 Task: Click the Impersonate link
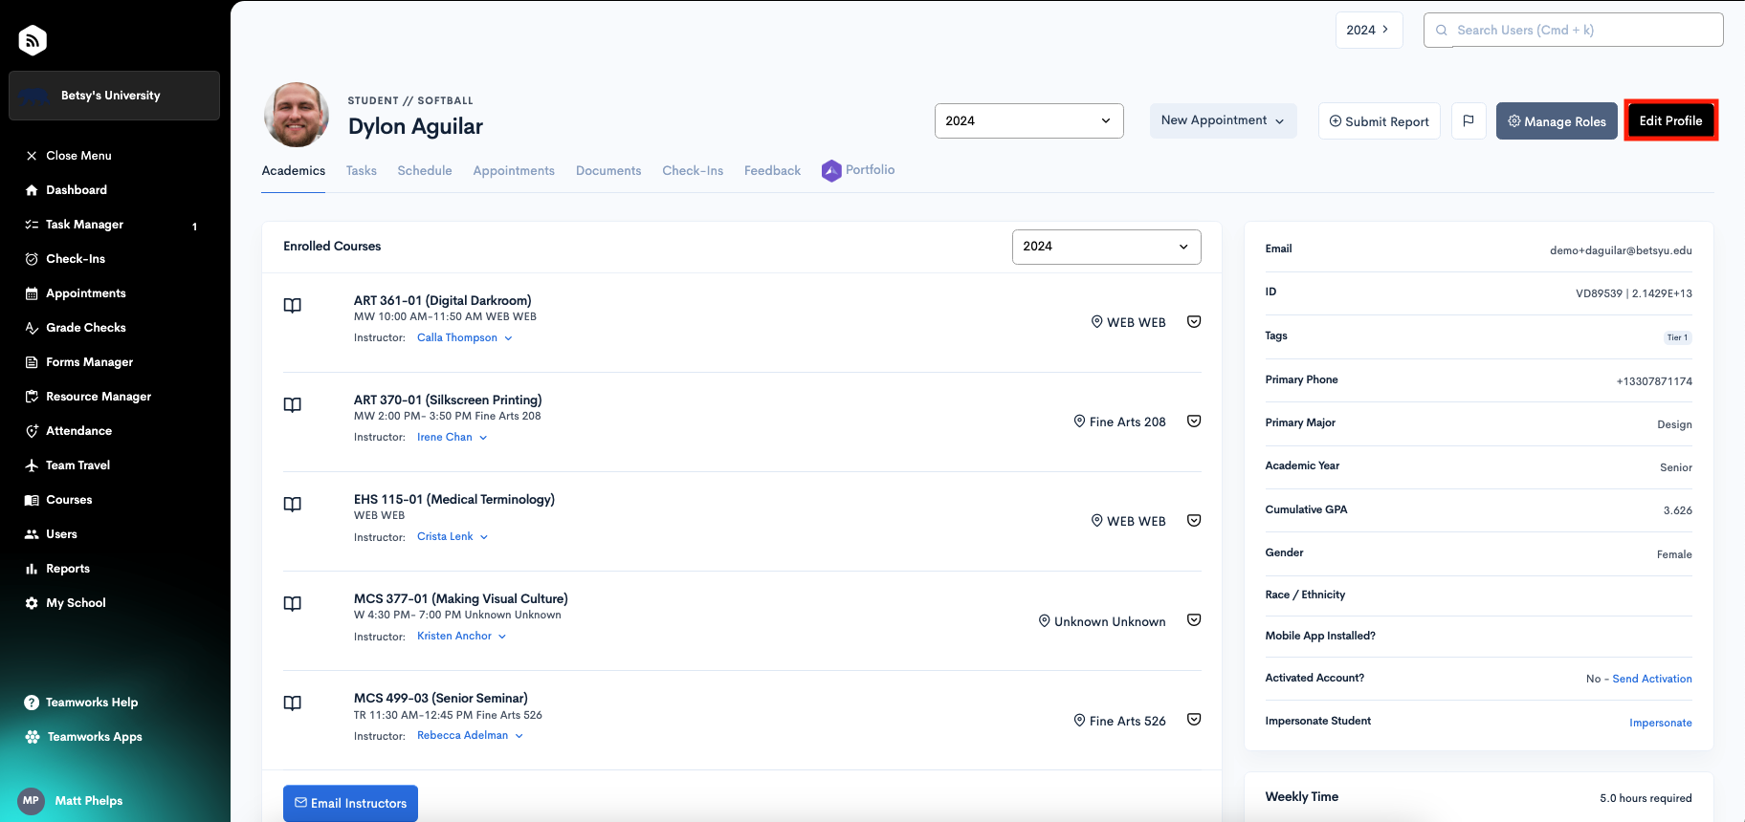1661,723
